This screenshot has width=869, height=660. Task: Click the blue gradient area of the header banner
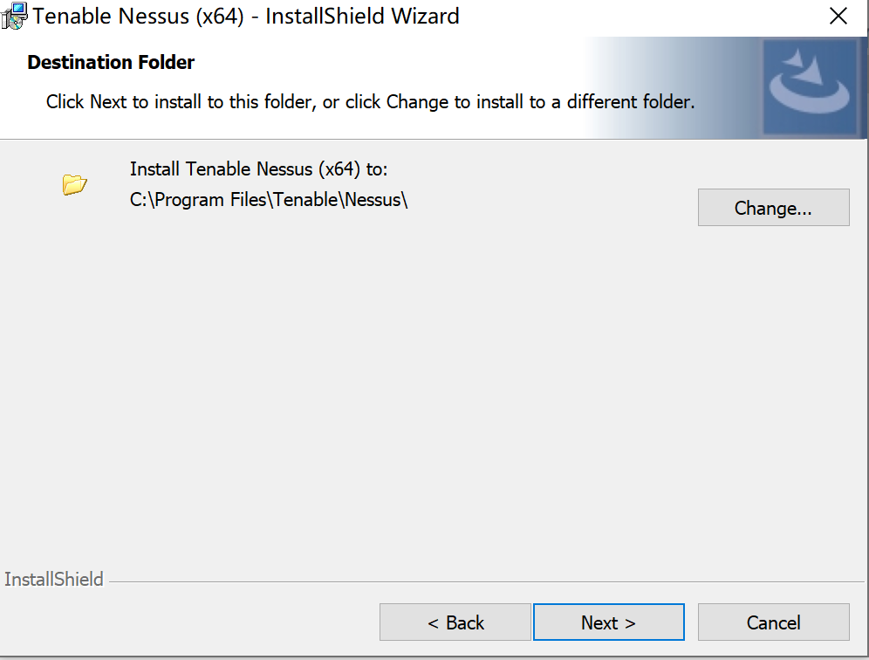(674, 87)
